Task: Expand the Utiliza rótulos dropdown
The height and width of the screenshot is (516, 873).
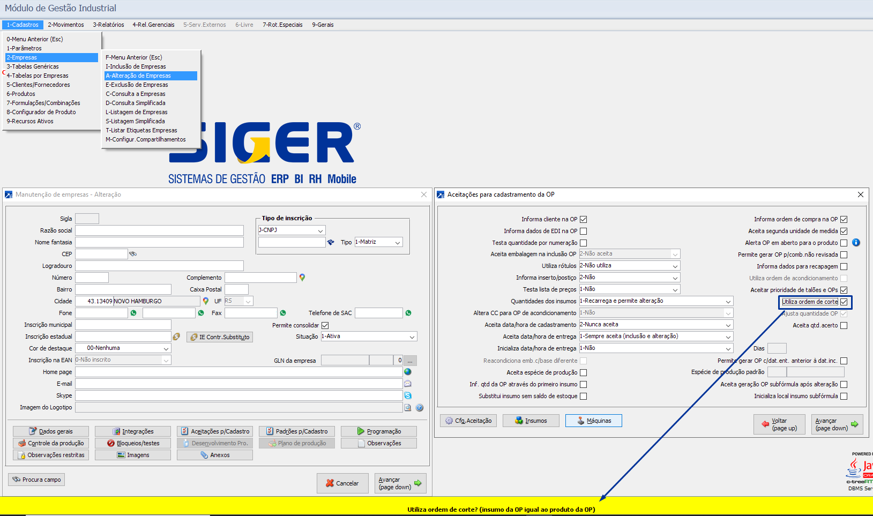Action: pos(629,266)
